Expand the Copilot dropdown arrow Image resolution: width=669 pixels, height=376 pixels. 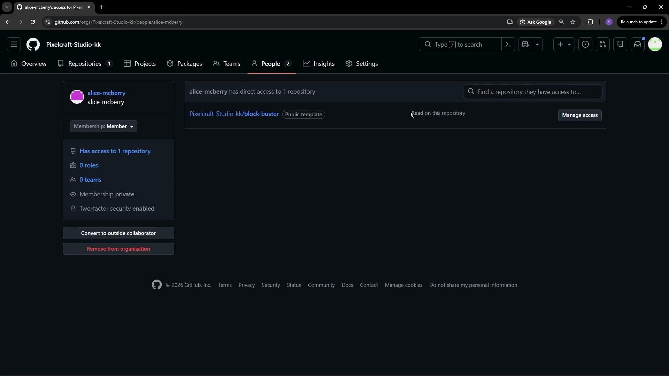[537, 45]
